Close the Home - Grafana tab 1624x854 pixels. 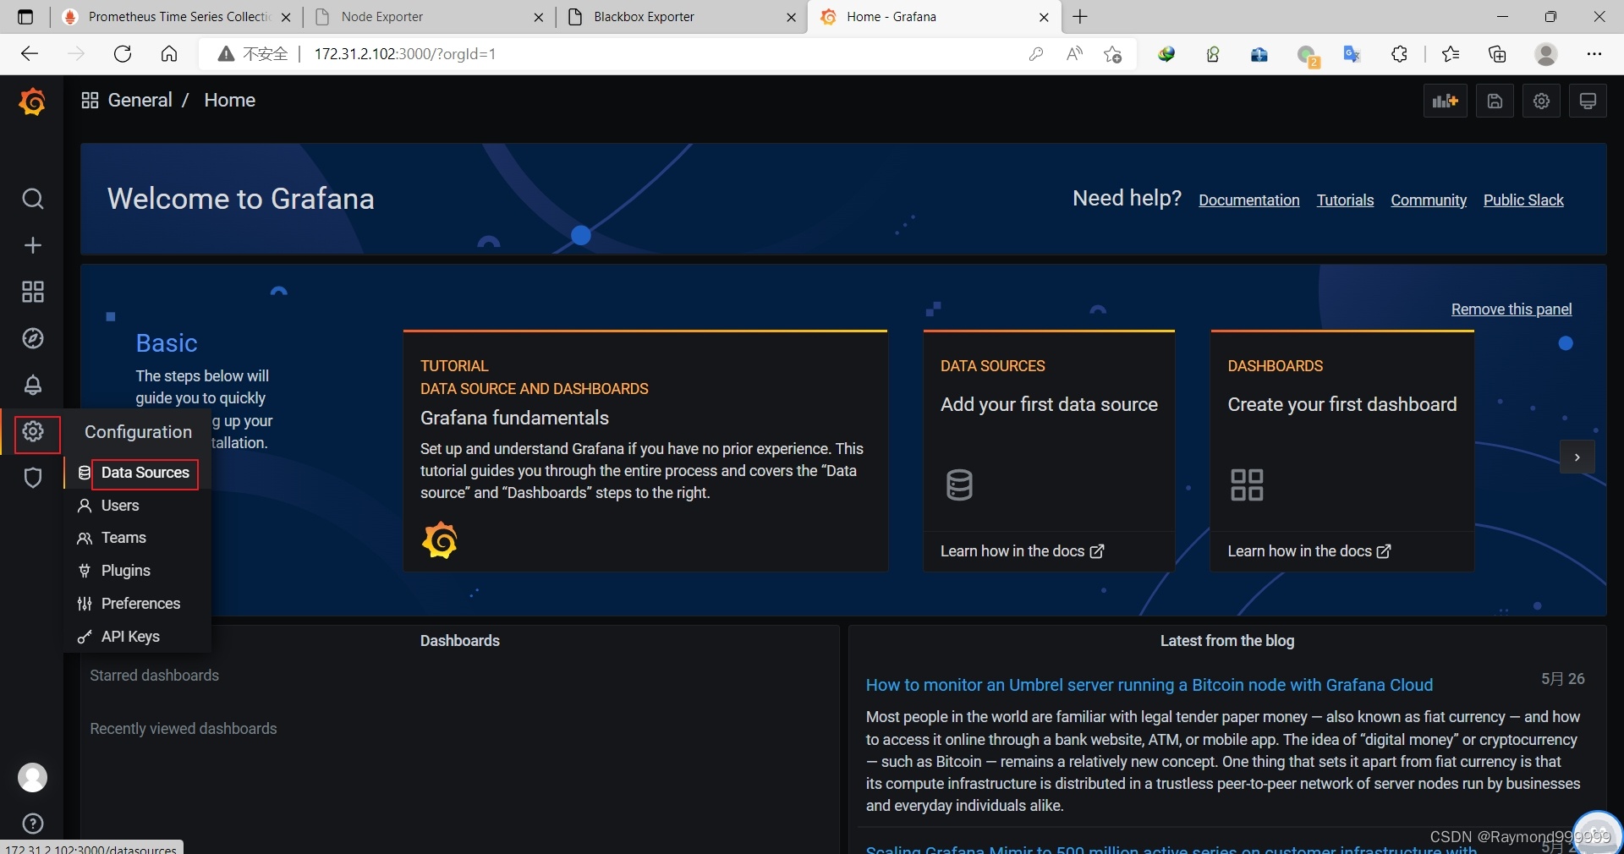(x=1044, y=17)
